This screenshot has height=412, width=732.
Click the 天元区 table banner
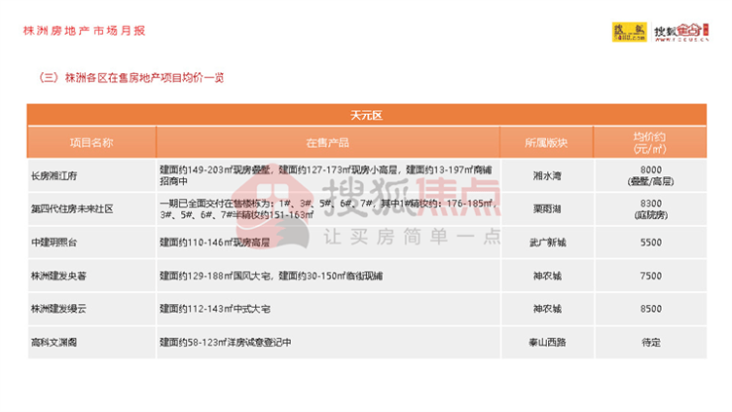pyautogui.click(x=366, y=115)
